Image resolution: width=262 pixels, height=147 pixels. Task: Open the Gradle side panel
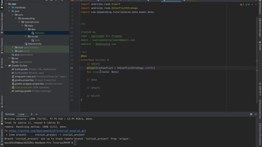click(260, 46)
